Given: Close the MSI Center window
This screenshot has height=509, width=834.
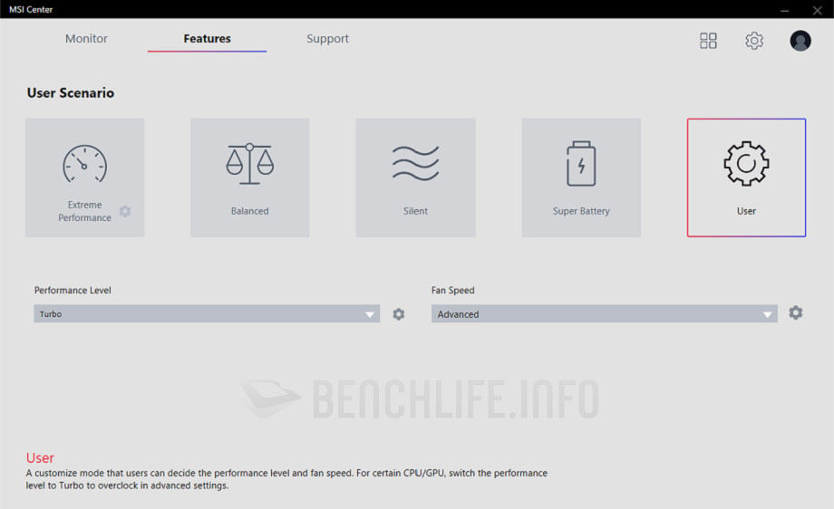Looking at the screenshot, I should pyautogui.click(x=817, y=10).
